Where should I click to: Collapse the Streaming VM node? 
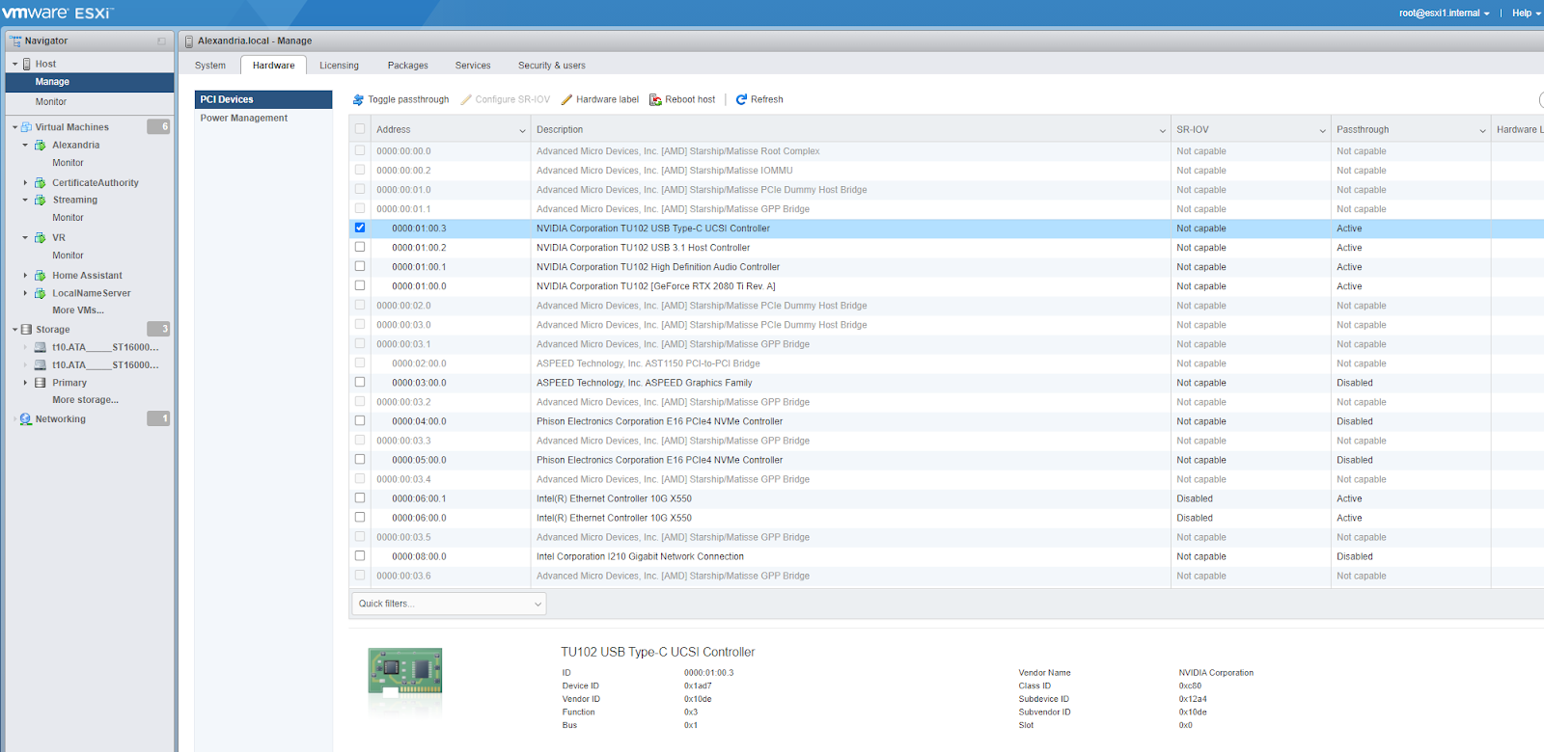coord(25,201)
